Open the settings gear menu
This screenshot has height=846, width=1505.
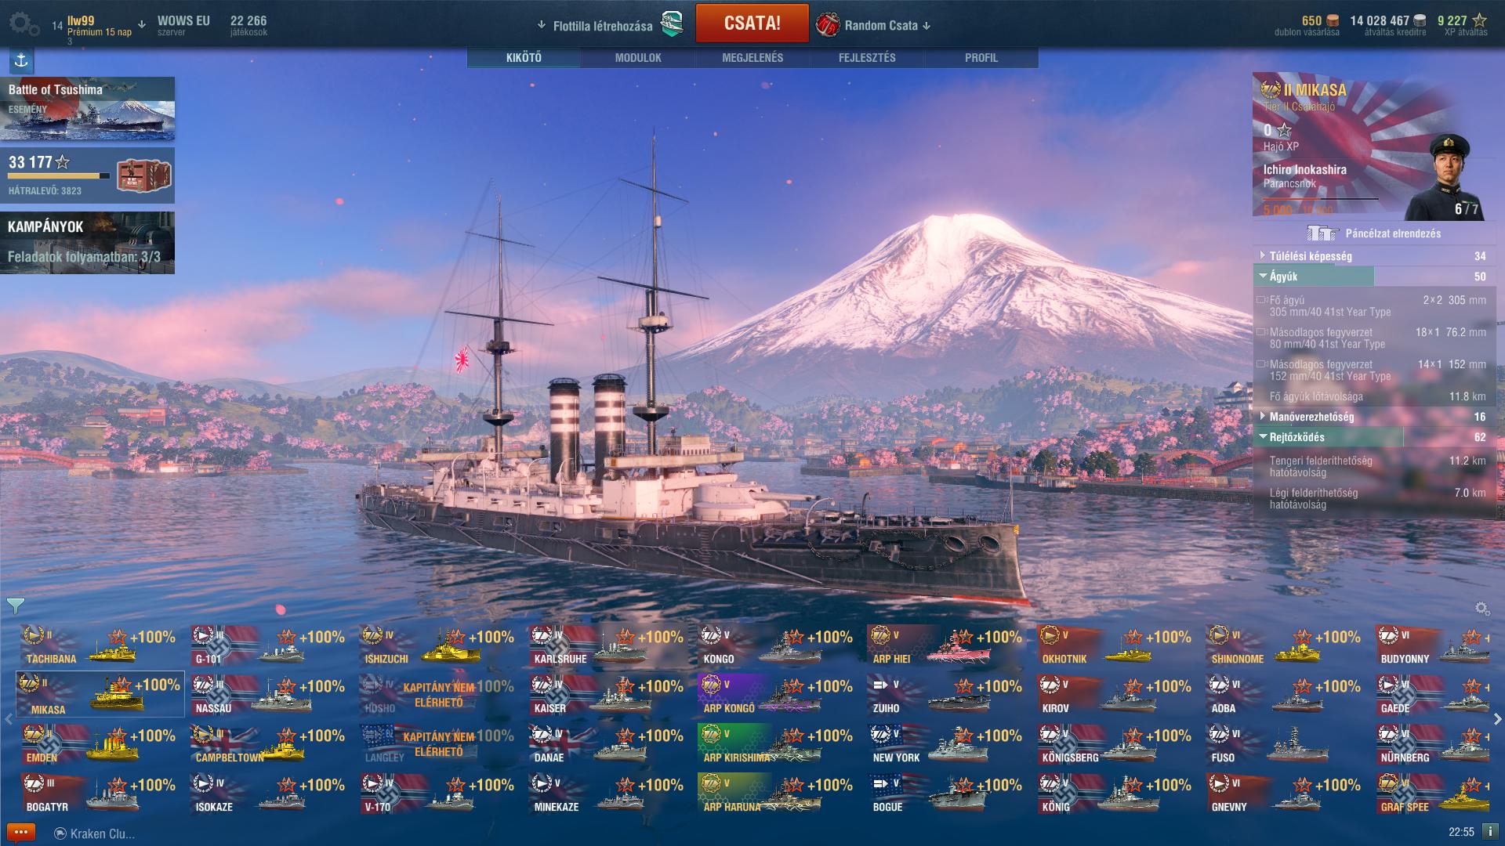(x=24, y=24)
